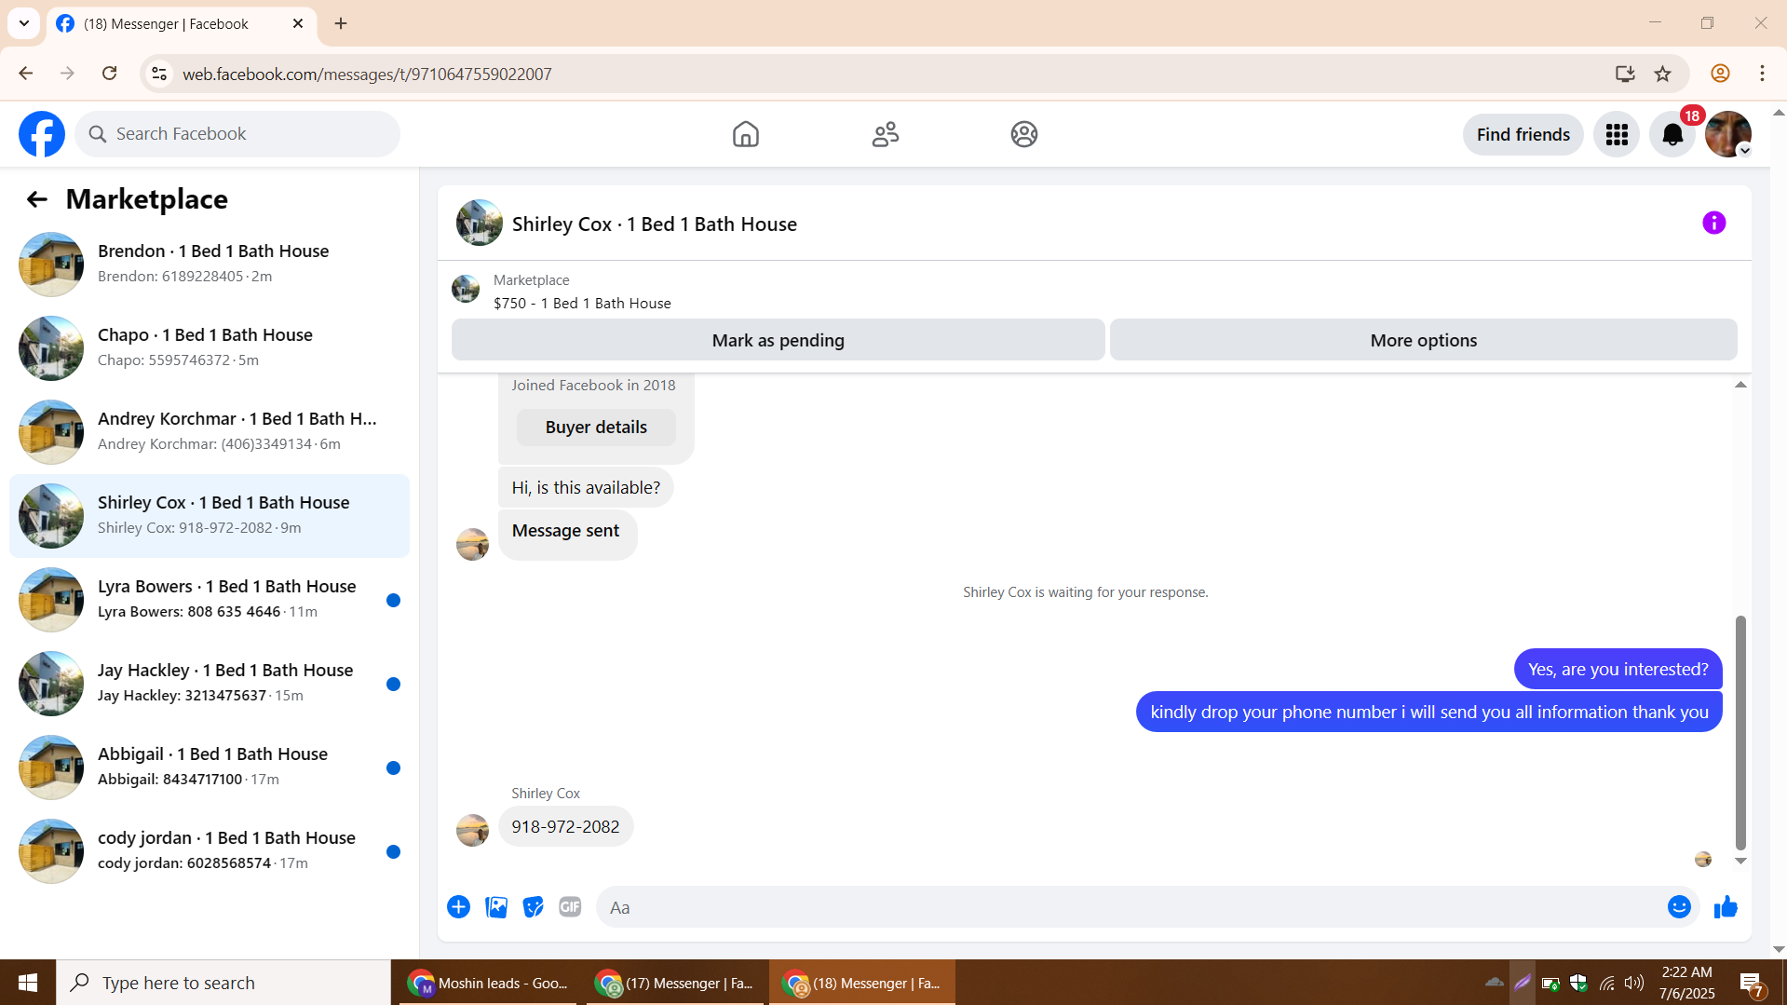
Task: Send a thumbs-up like
Action: pyautogui.click(x=1726, y=907)
